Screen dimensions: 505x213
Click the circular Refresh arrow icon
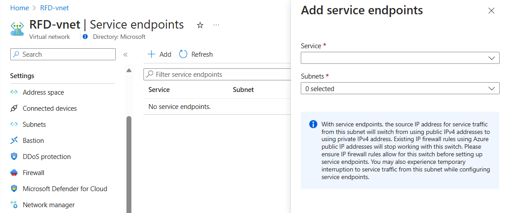(x=183, y=54)
